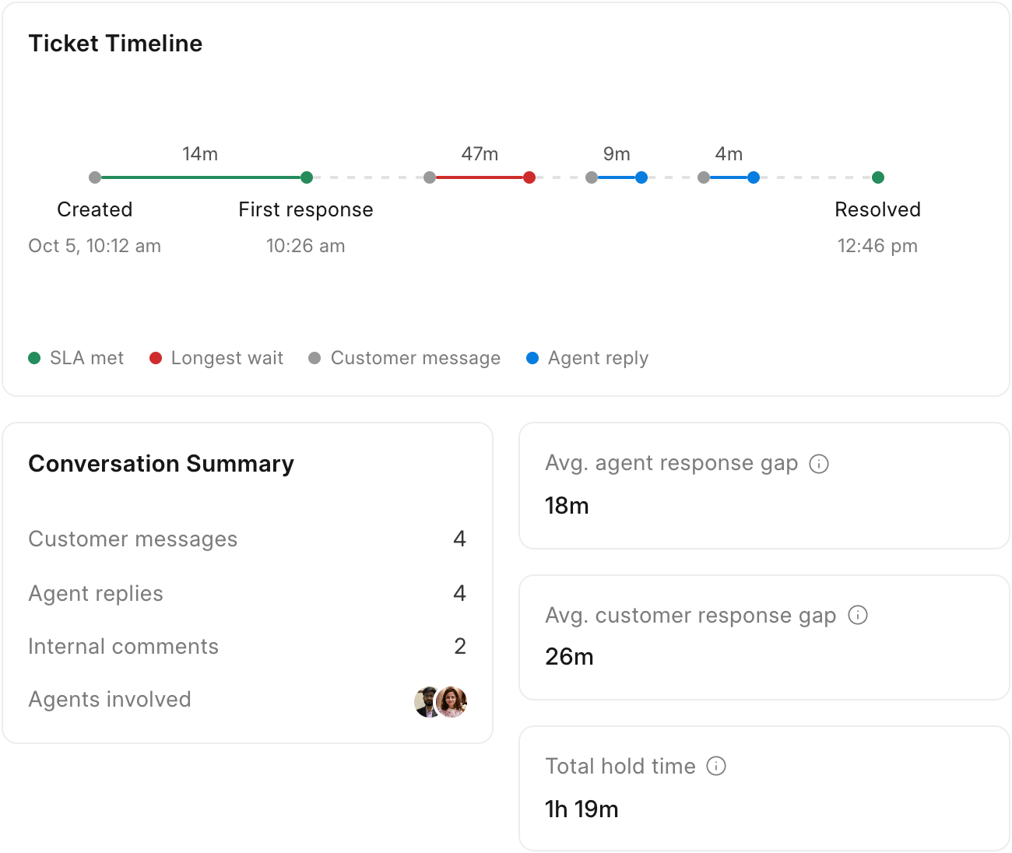
Task: Click the 14m duration label
Action: pos(200,154)
